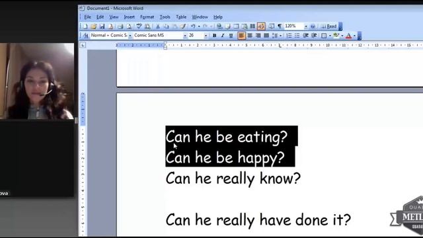This screenshot has width=423, height=238.
Task: Click the Print icon
Action: (x=120, y=26)
